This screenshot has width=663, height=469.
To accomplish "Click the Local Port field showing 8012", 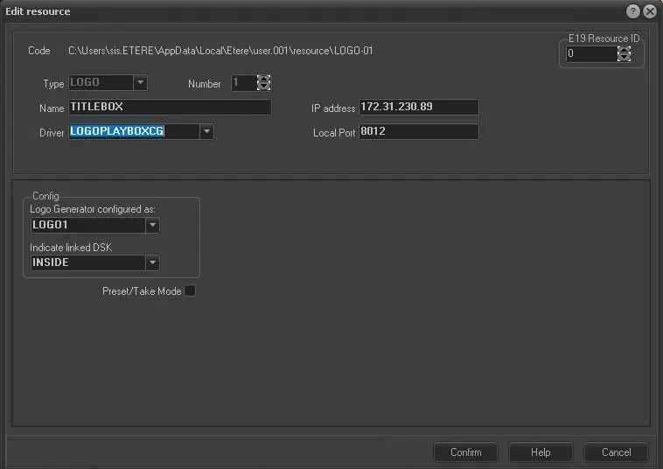I will pos(418,132).
